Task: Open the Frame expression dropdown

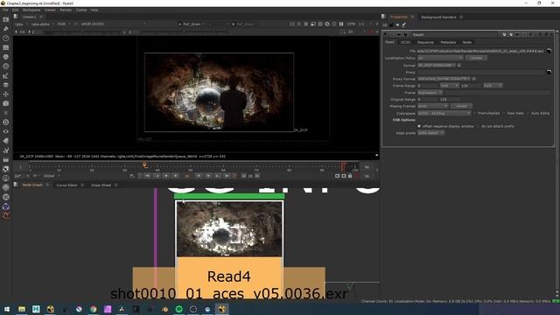Action: pos(430,93)
